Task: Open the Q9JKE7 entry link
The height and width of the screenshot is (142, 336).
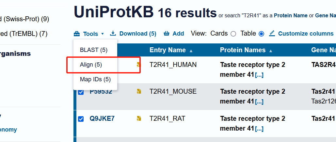Action: pos(102,118)
